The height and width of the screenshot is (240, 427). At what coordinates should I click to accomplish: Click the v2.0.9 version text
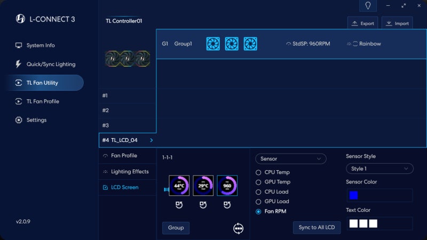23,221
